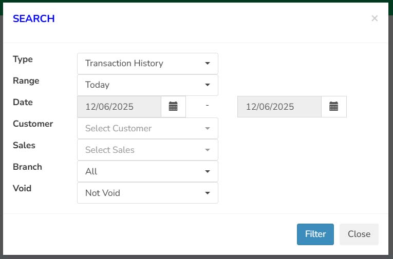393x259 pixels.
Task: Click the end date input field
Action: (279, 107)
